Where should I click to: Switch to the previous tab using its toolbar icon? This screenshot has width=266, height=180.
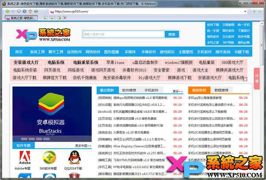tap(46, 18)
